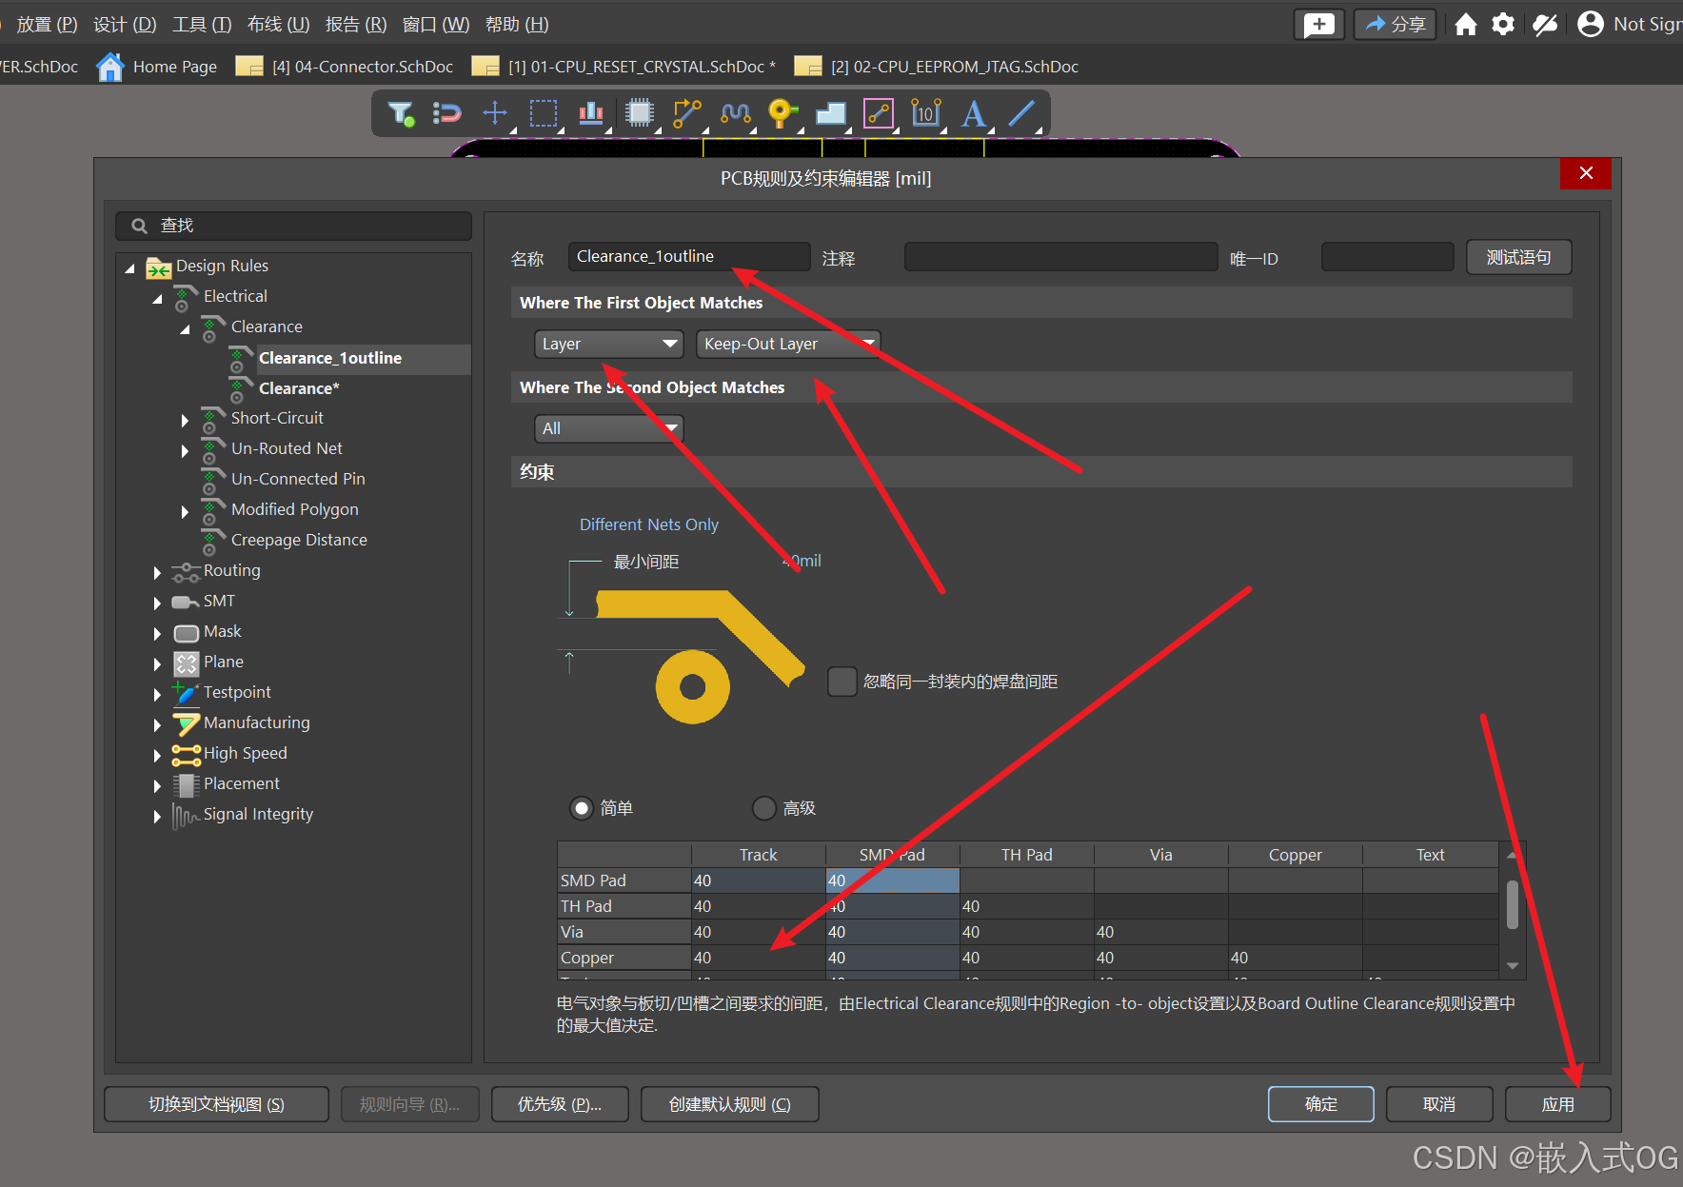Click the Different Nets Only link text
1683x1187 pixels.
coord(649,524)
